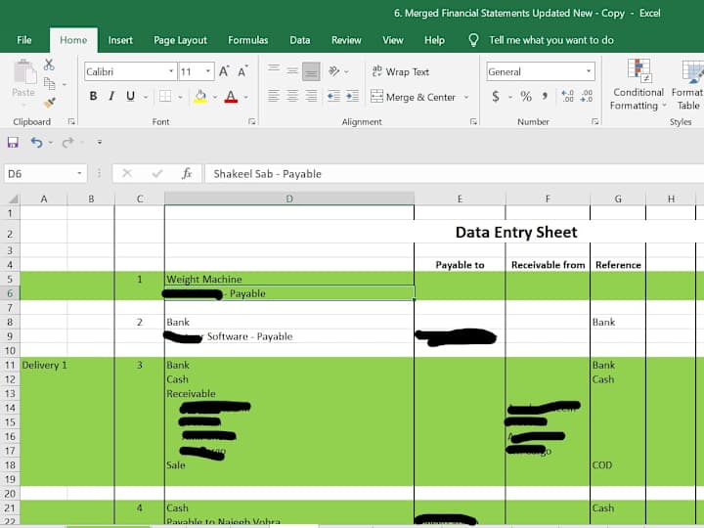Click Format as Table button
Screen dimensions: 704x528
click(x=687, y=85)
